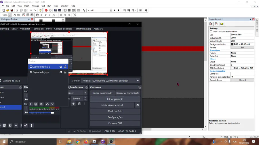Open transition options three-dot menu
Image resolution: width=259 pixels, height=145 pixels.
[85, 104]
